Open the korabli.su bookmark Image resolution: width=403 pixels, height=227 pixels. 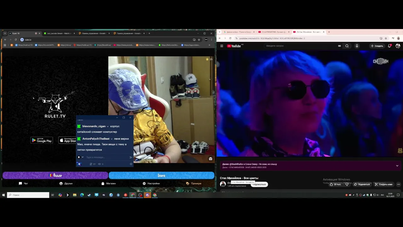pyautogui.click(x=102, y=45)
